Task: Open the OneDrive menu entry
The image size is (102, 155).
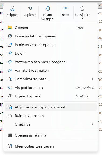Action: point(51,124)
